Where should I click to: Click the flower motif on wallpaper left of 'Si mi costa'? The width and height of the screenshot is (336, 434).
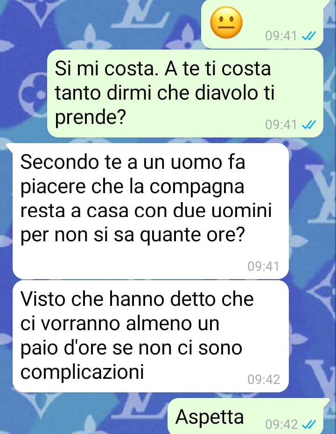pyautogui.click(x=35, y=94)
